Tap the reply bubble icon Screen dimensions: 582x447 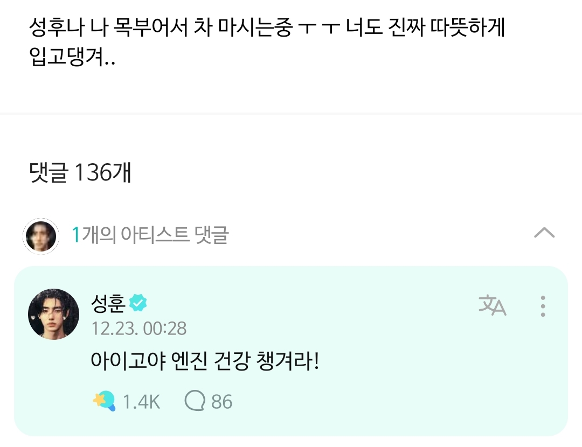click(194, 401)
